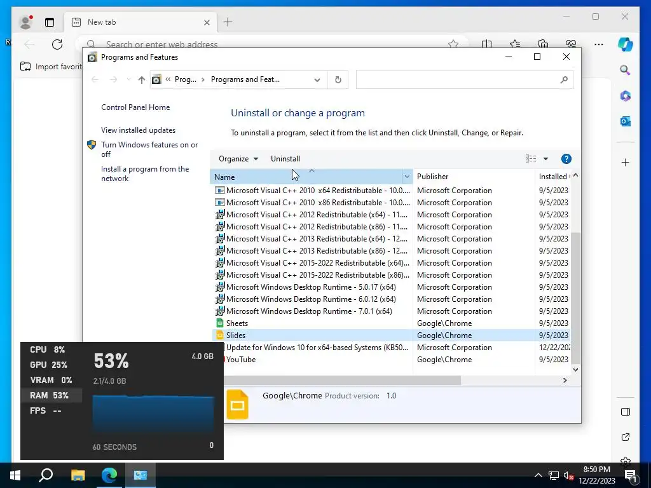Toggle Edge sidebar layout icon at bottom
The height and width of the screenshot is (488, 651).
(626, 412)
